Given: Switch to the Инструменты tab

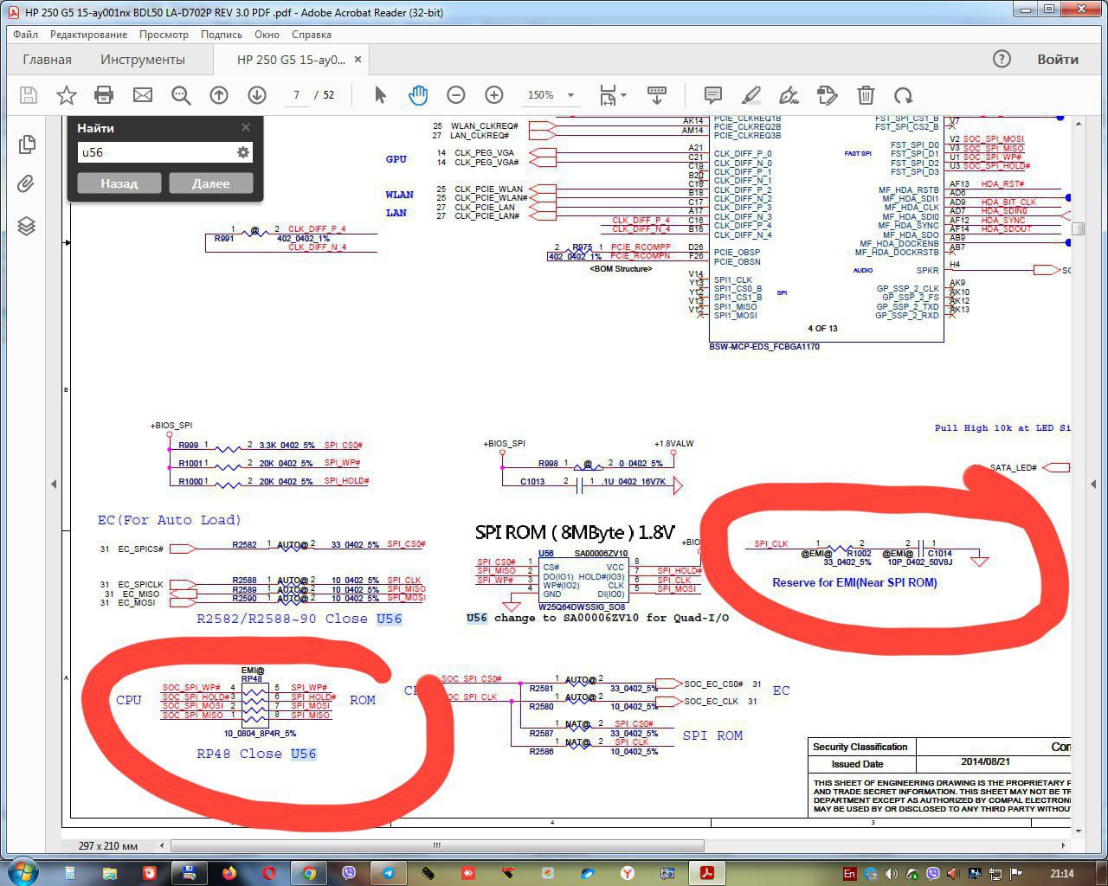Looking at the screenshot, I should tap(143, 60).
